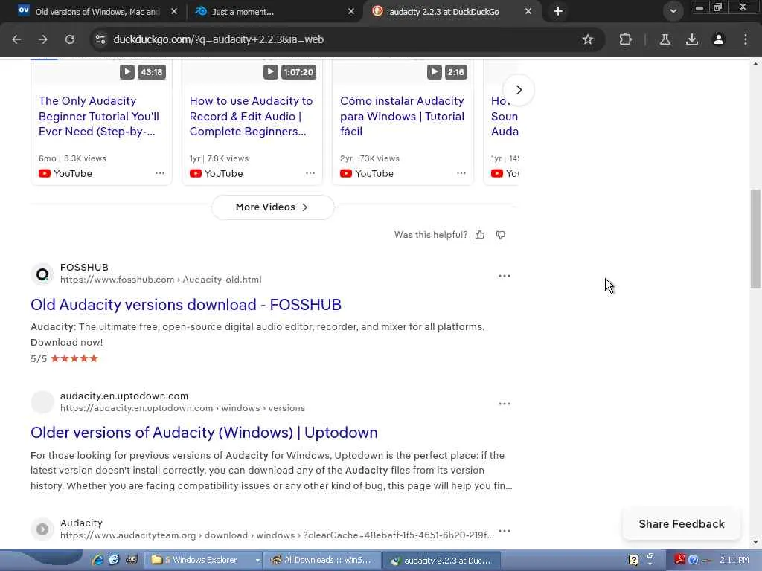The width and height of the screenshot is (762, 571).
Task: Switch to All Downloads taskbar window
Action: pyautogui.click(x=321, y=560)
